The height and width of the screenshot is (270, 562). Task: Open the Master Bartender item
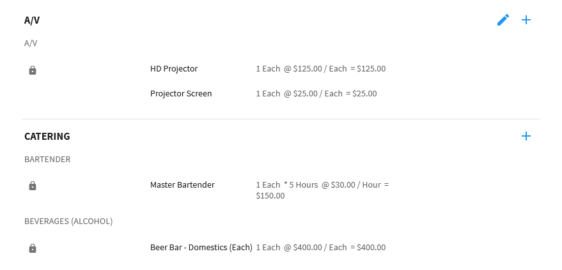pos(182,185)
